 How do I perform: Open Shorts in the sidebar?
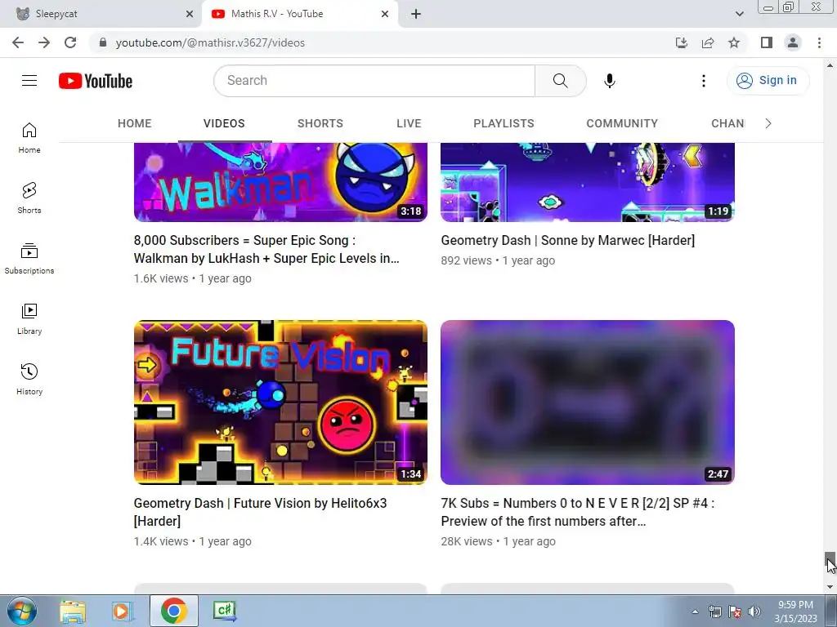tap(29, 198)
